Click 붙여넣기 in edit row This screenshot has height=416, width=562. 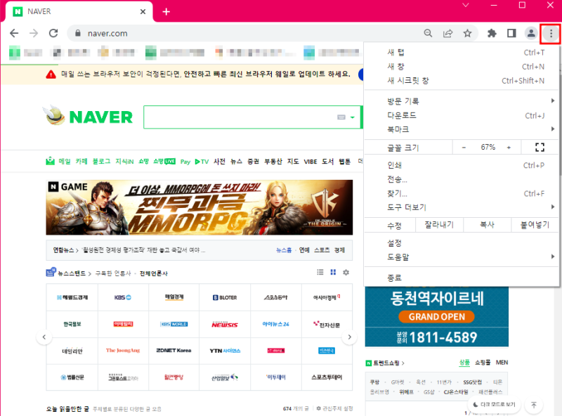tap(535, 225)
